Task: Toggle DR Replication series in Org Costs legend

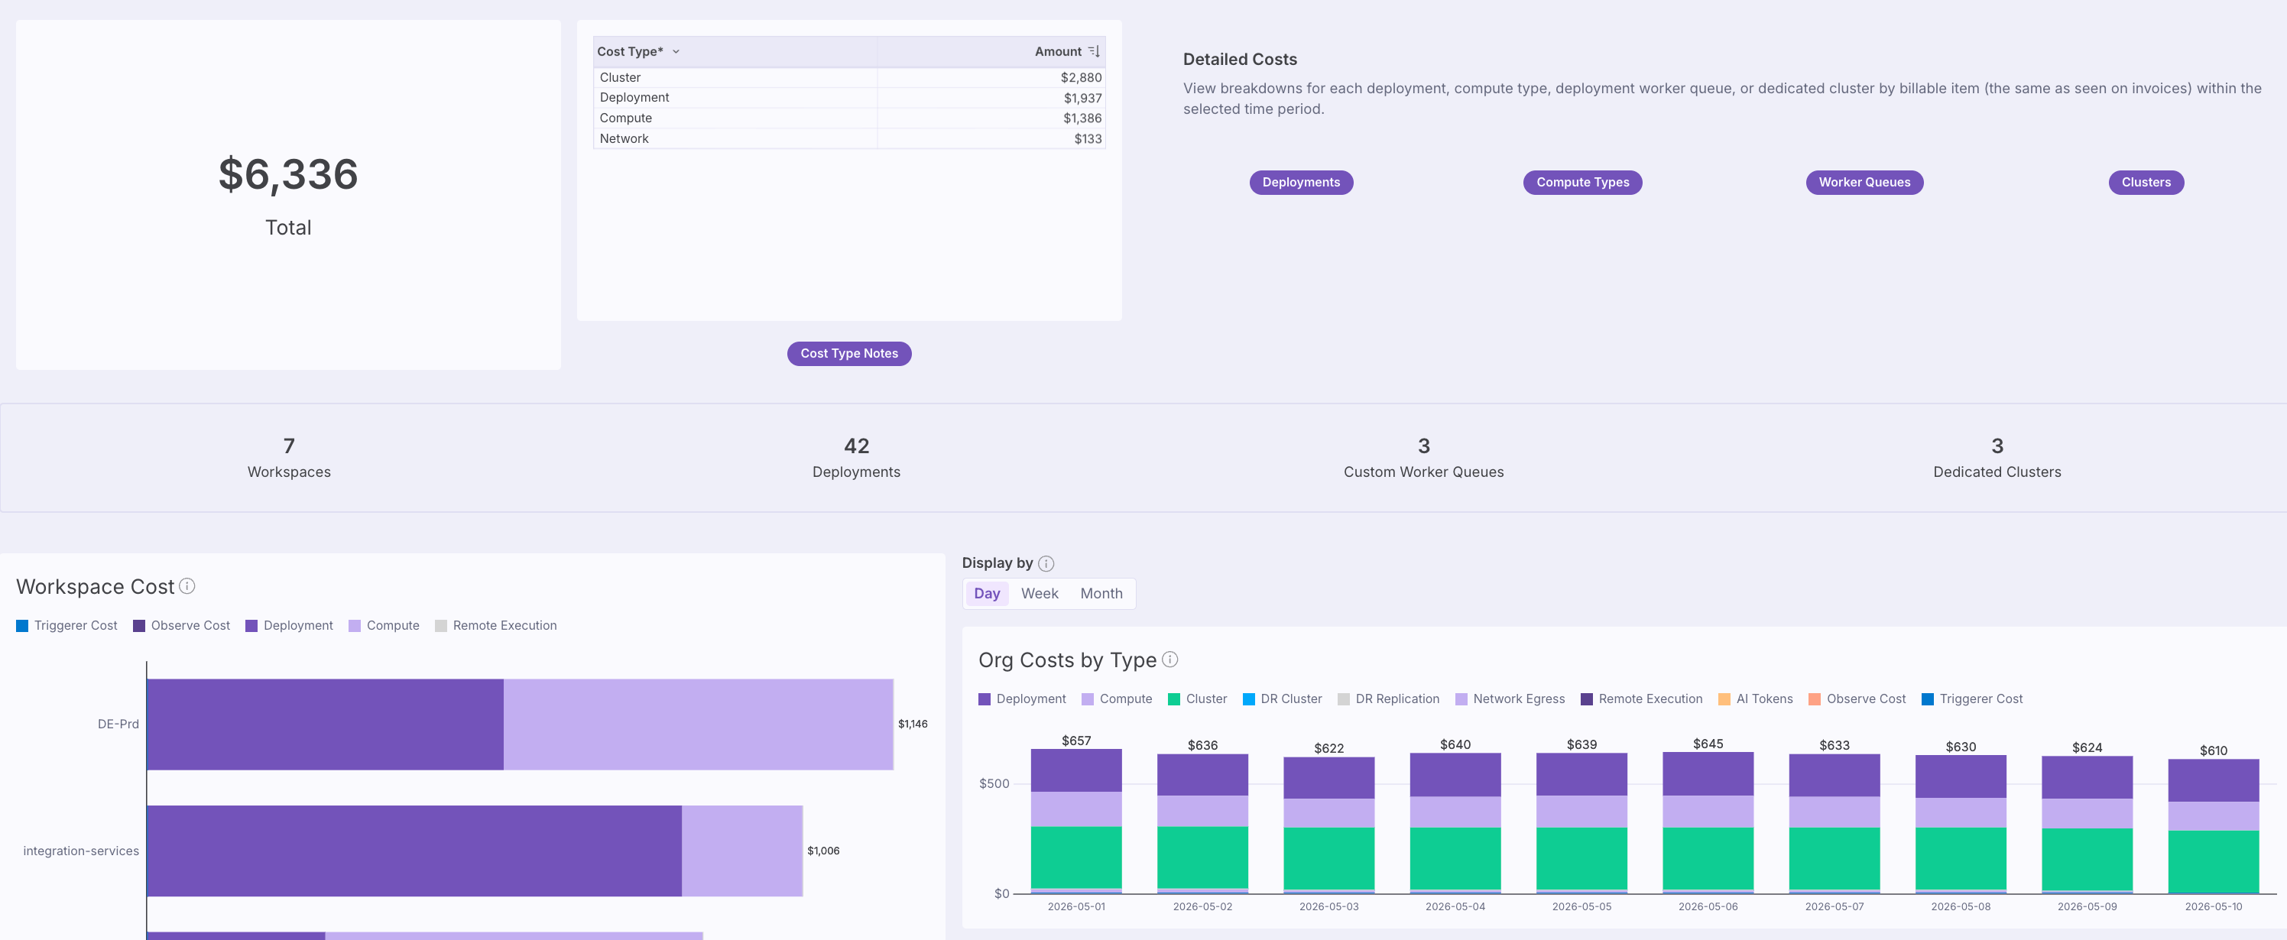Action: click(1389, 699)
